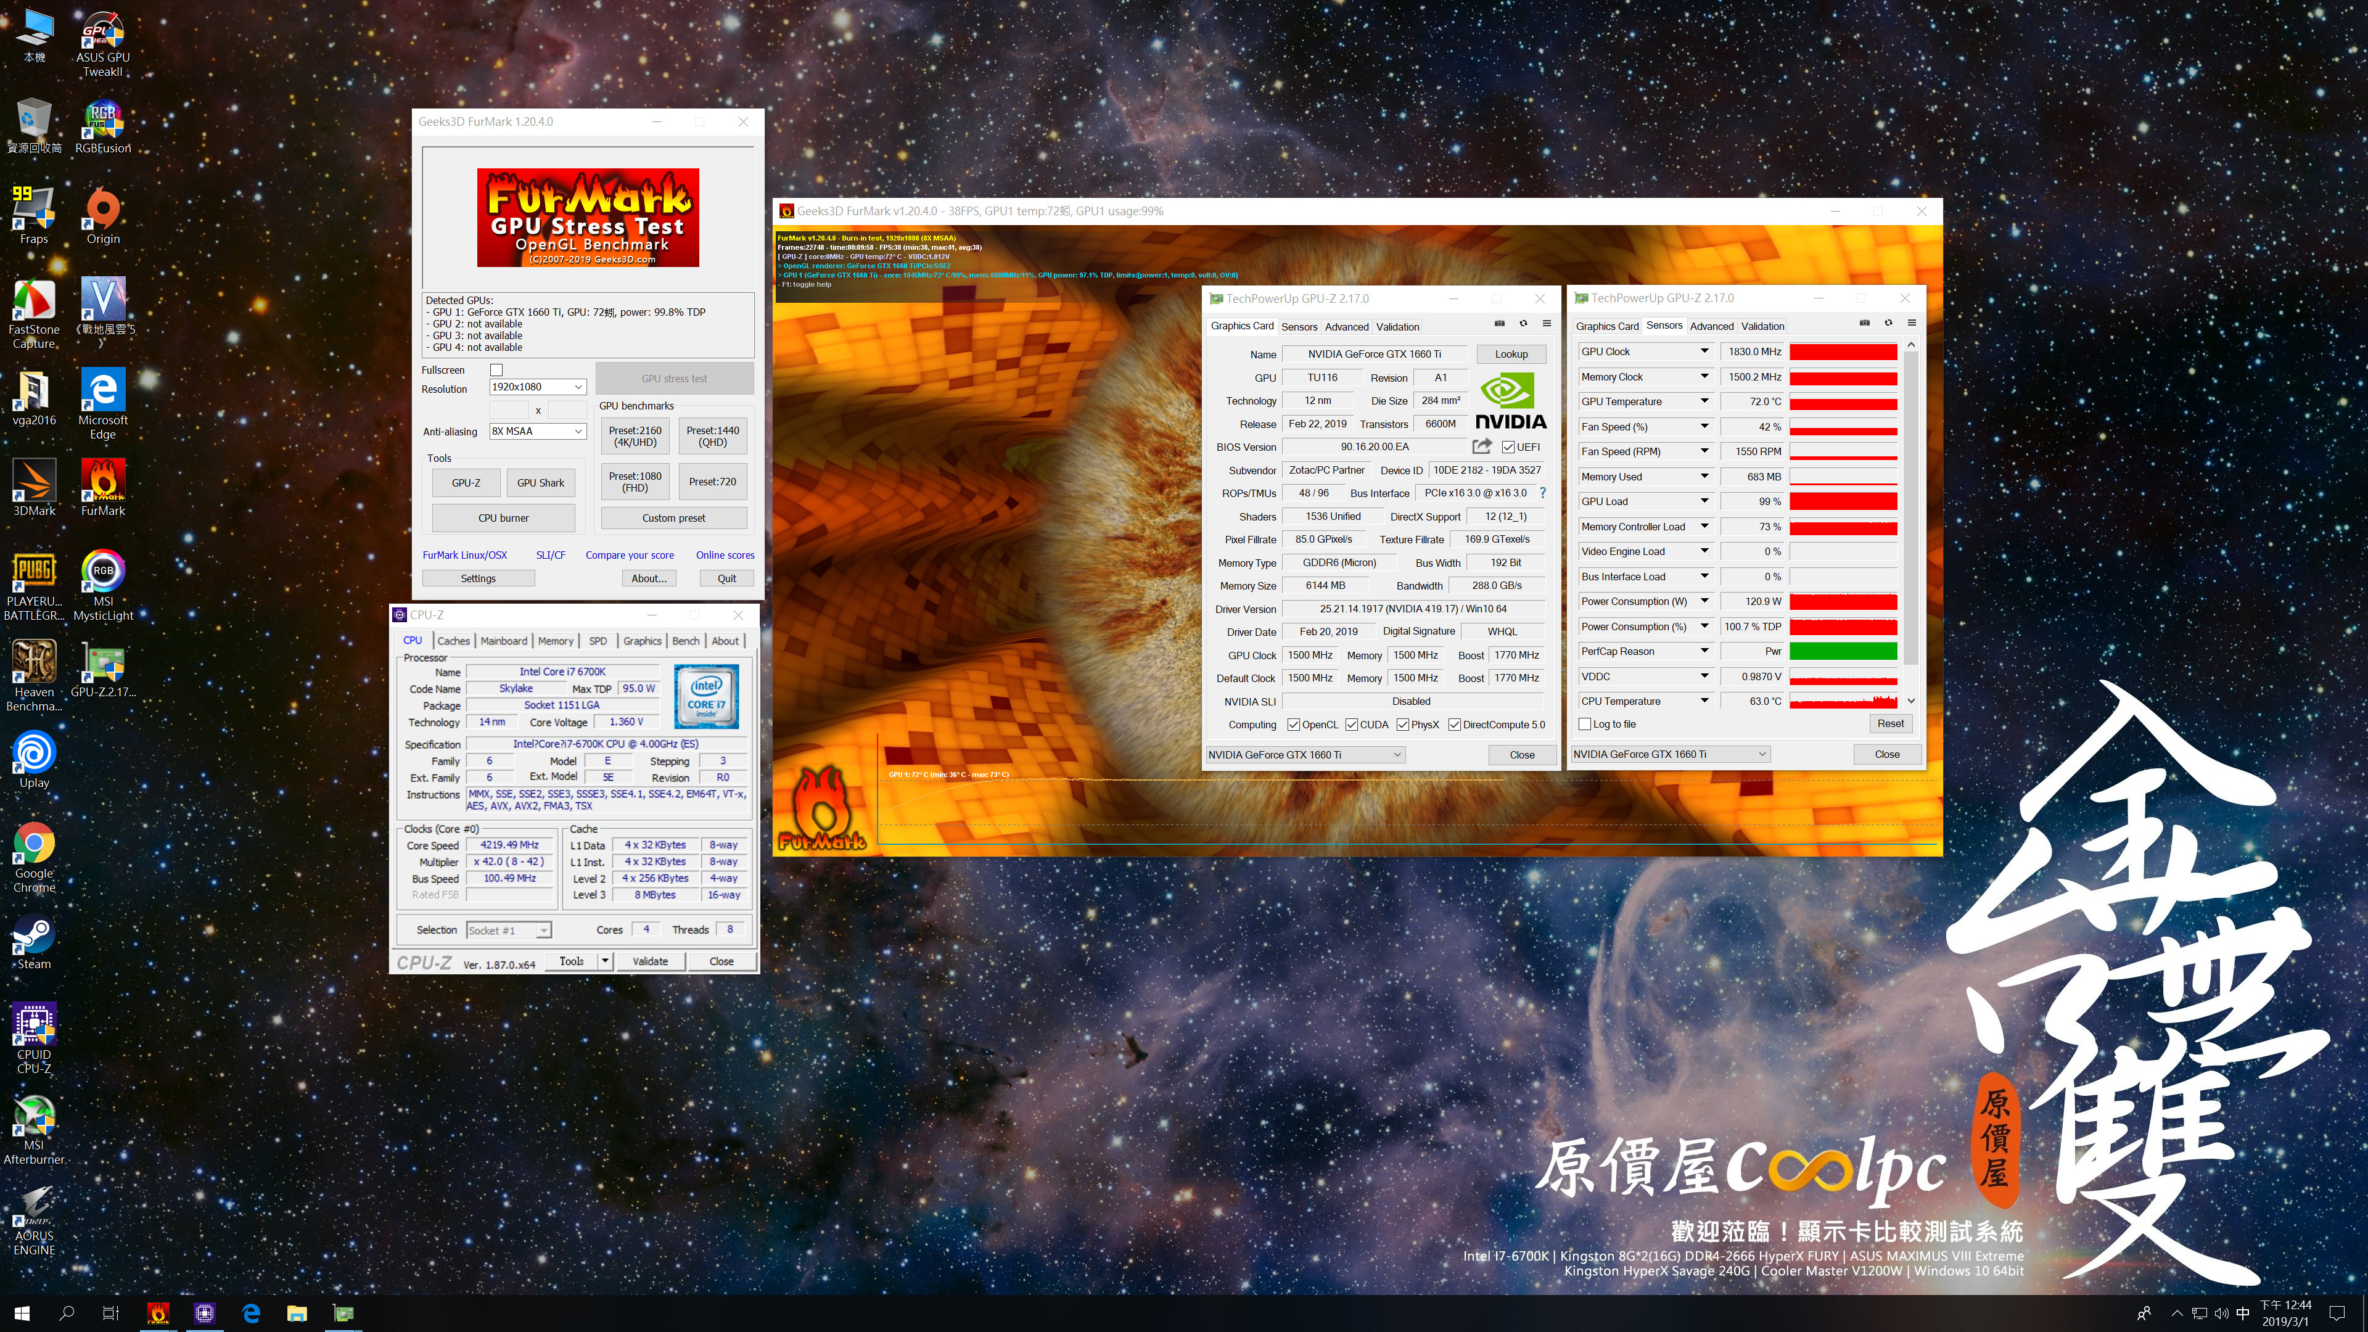Expand GPU Clock sensor dropdown
The width and height of the screenshot is (2368, 1332).
click(x=1703, y=351)
